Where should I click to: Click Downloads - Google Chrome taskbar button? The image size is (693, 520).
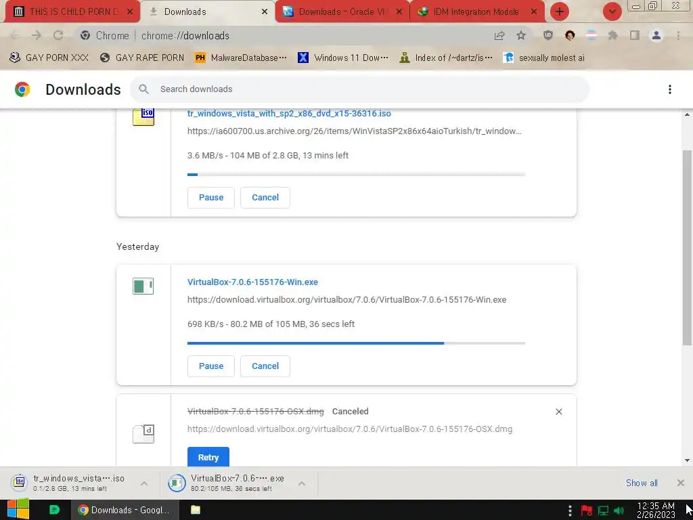[125, 510]
